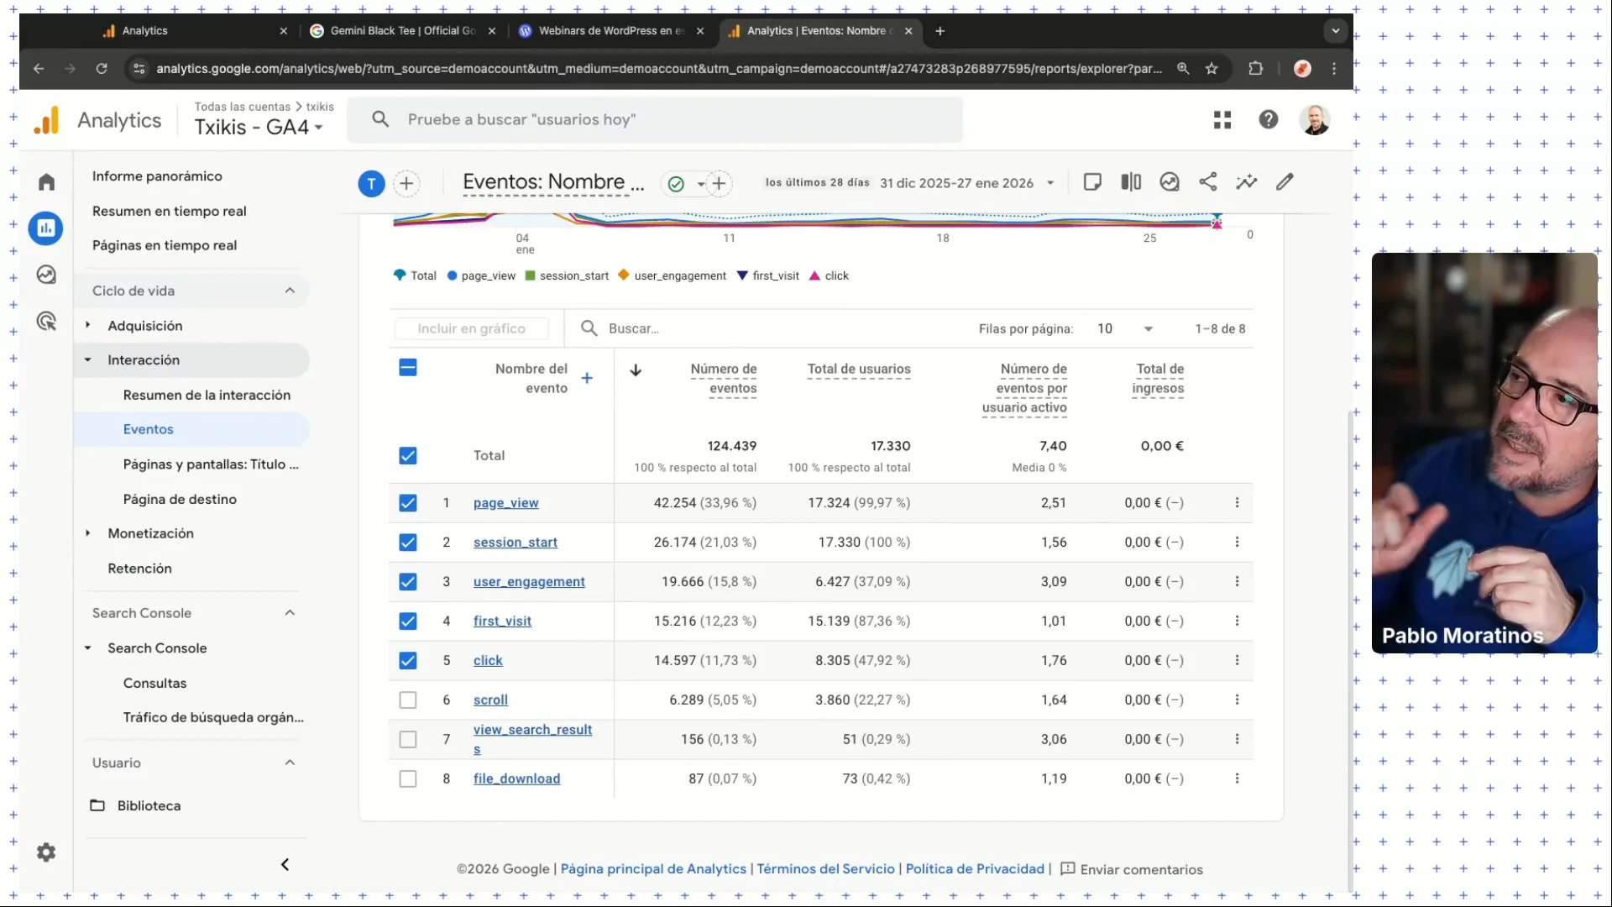Open the compare columns icon
Image resolution: width=1612 pixels, height=907 pixels.
point(1130,182)
